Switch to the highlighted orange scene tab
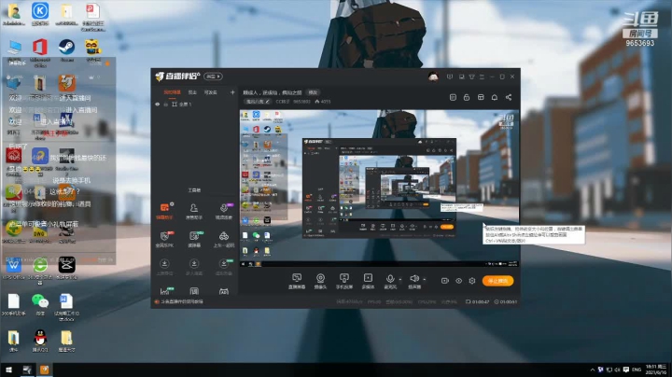 click(x=172, y=92)
